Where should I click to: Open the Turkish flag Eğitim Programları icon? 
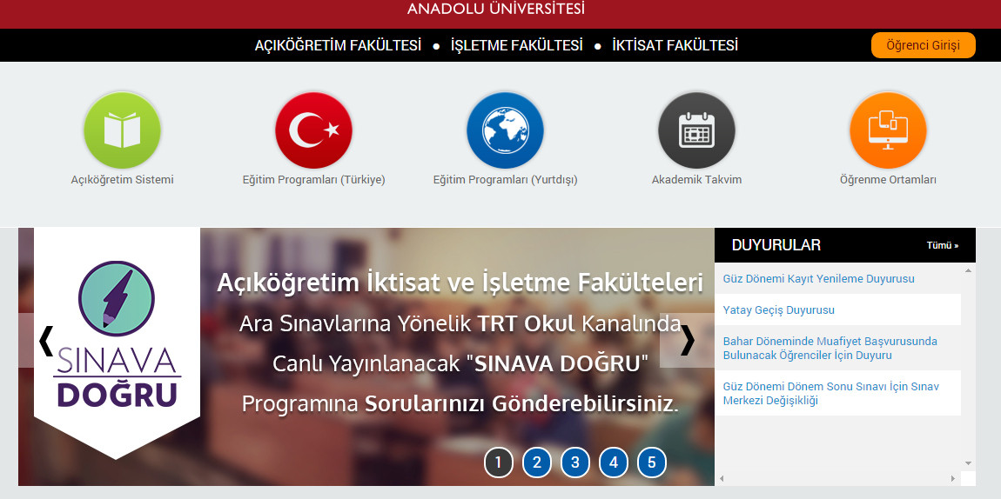[x=313, y=130]
